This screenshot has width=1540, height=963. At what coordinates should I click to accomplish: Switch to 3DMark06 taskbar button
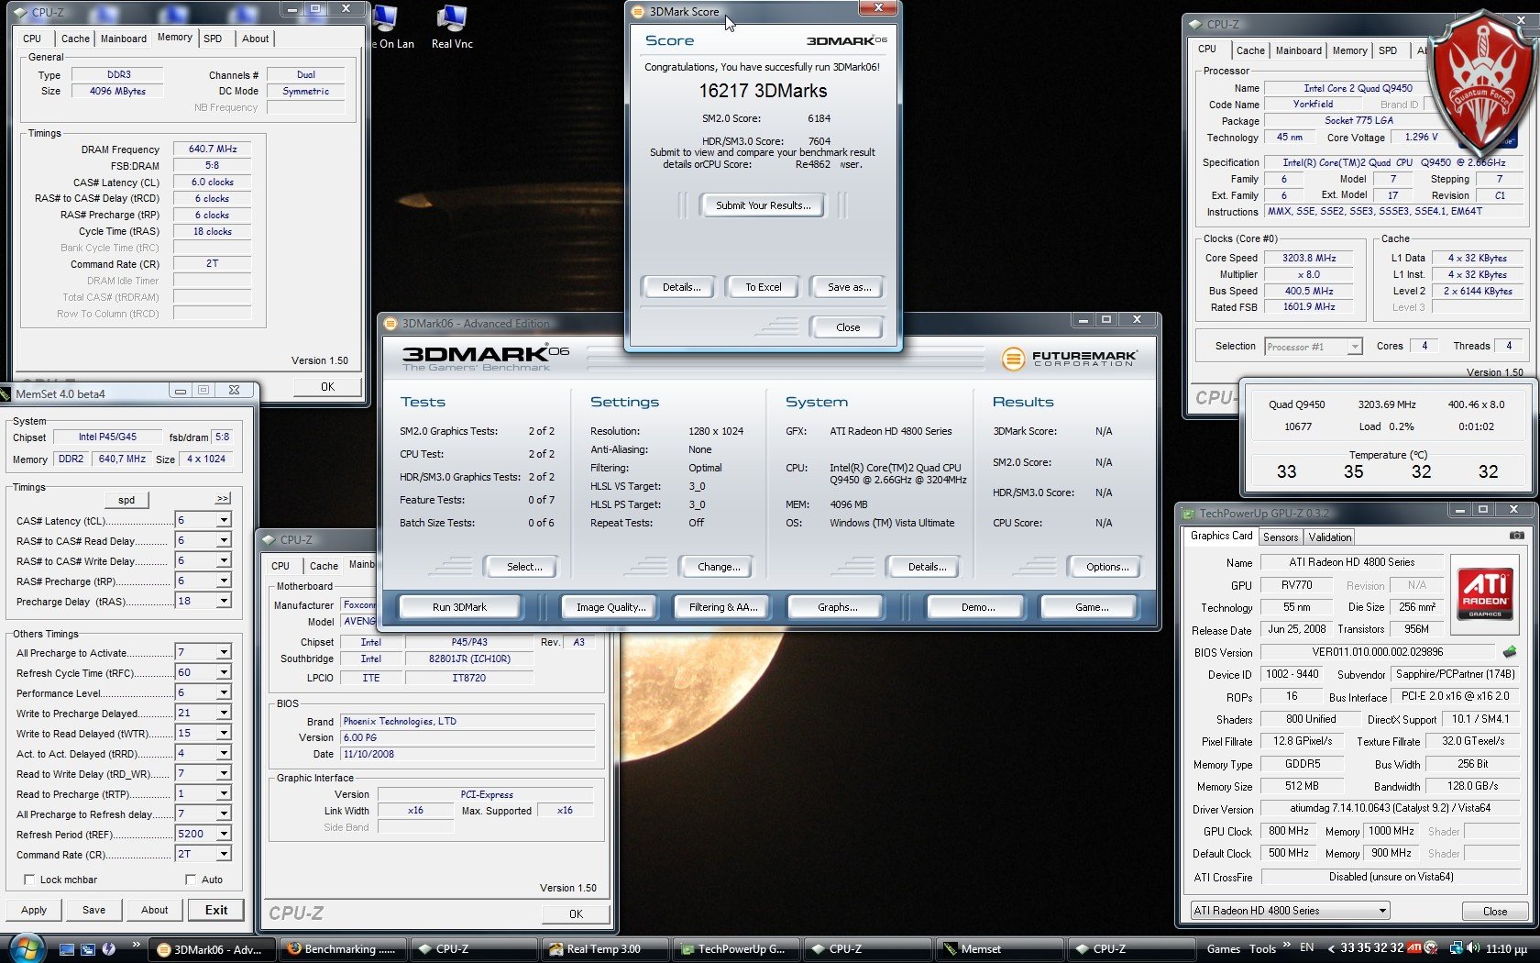tap(212, 949)
